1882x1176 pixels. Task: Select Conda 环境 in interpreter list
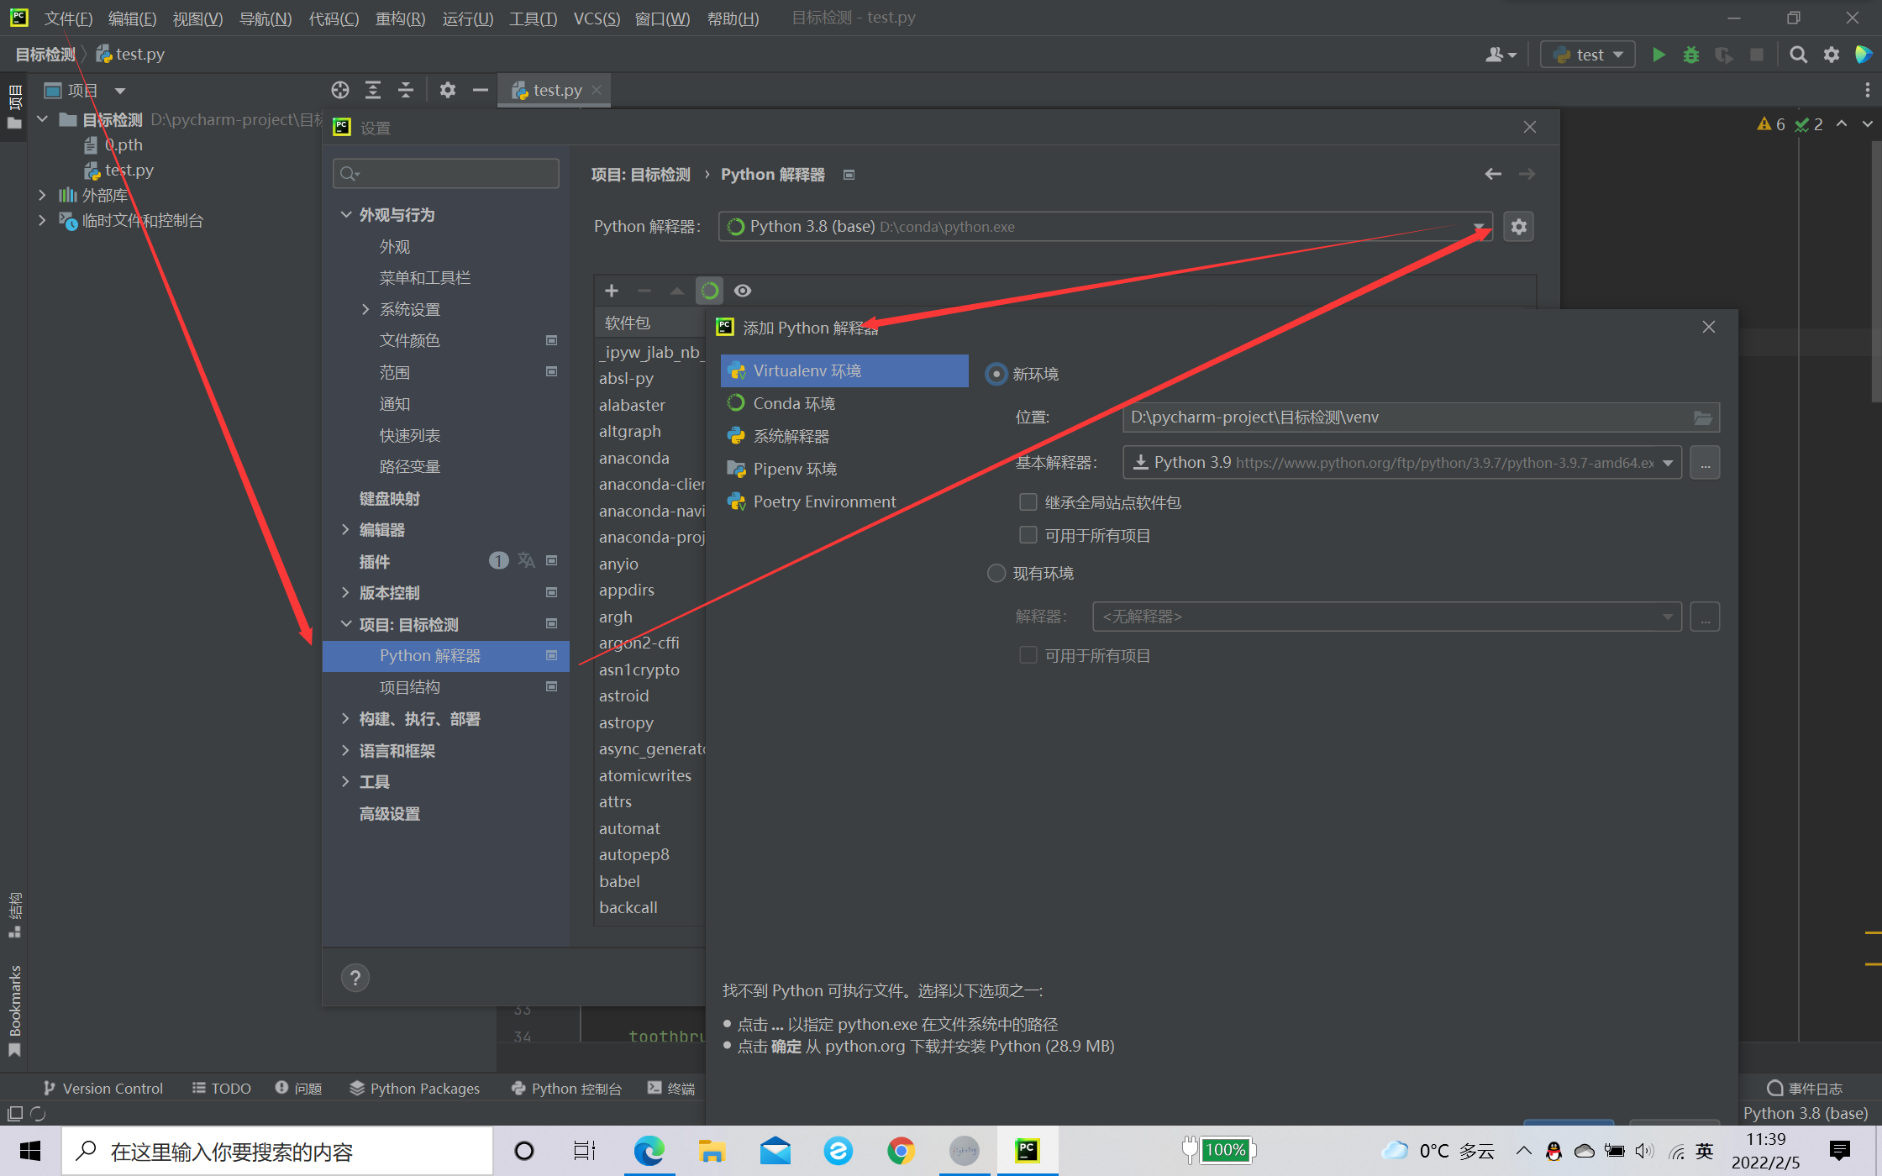click(794, 403)
